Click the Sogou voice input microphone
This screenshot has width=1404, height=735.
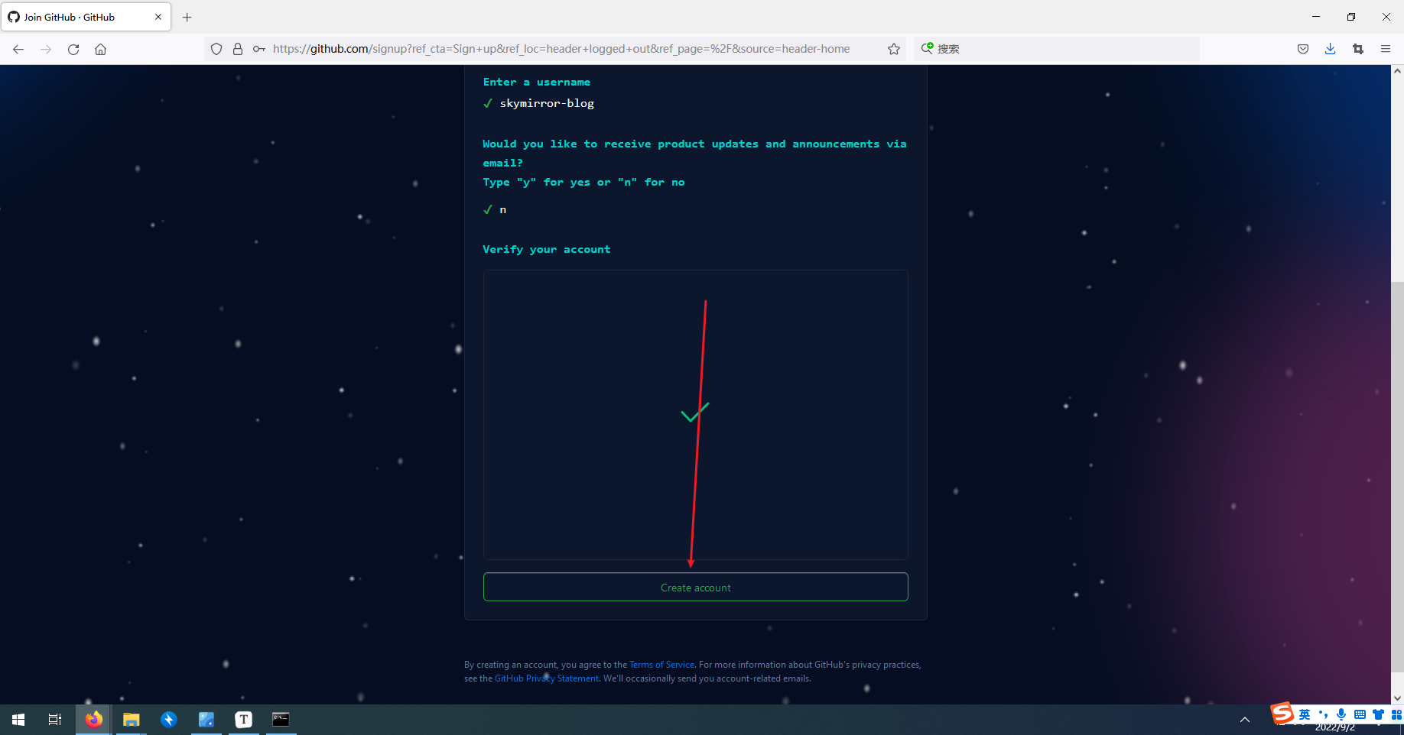click(1341, 714)
